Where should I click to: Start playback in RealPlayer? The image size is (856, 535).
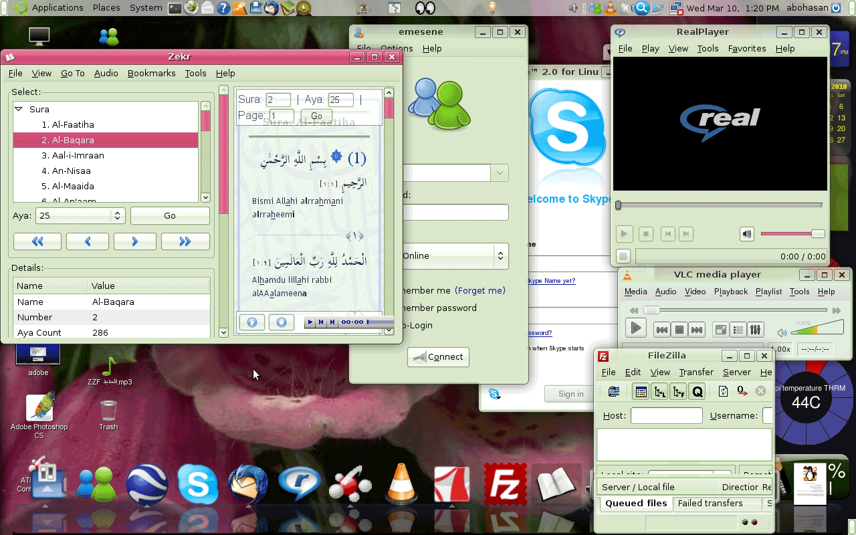(x=624, y=234)
